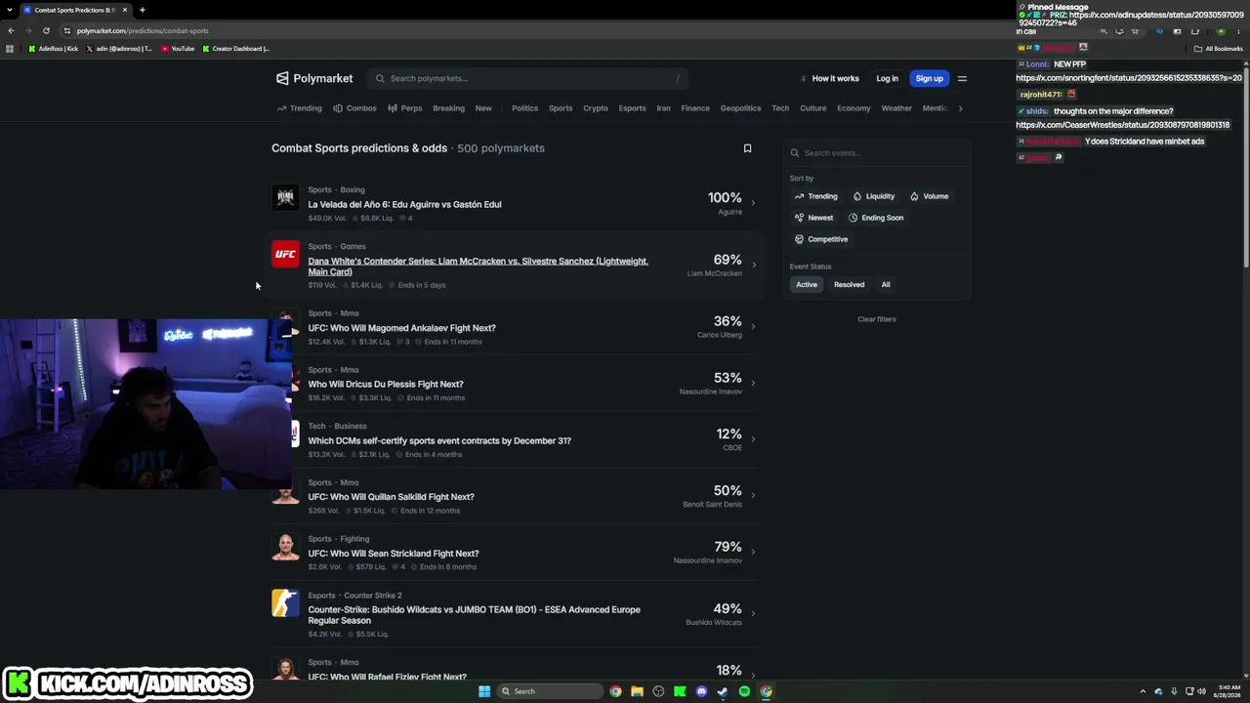Filter event status to Active
1250x703 pixels.
click(807, 284)
